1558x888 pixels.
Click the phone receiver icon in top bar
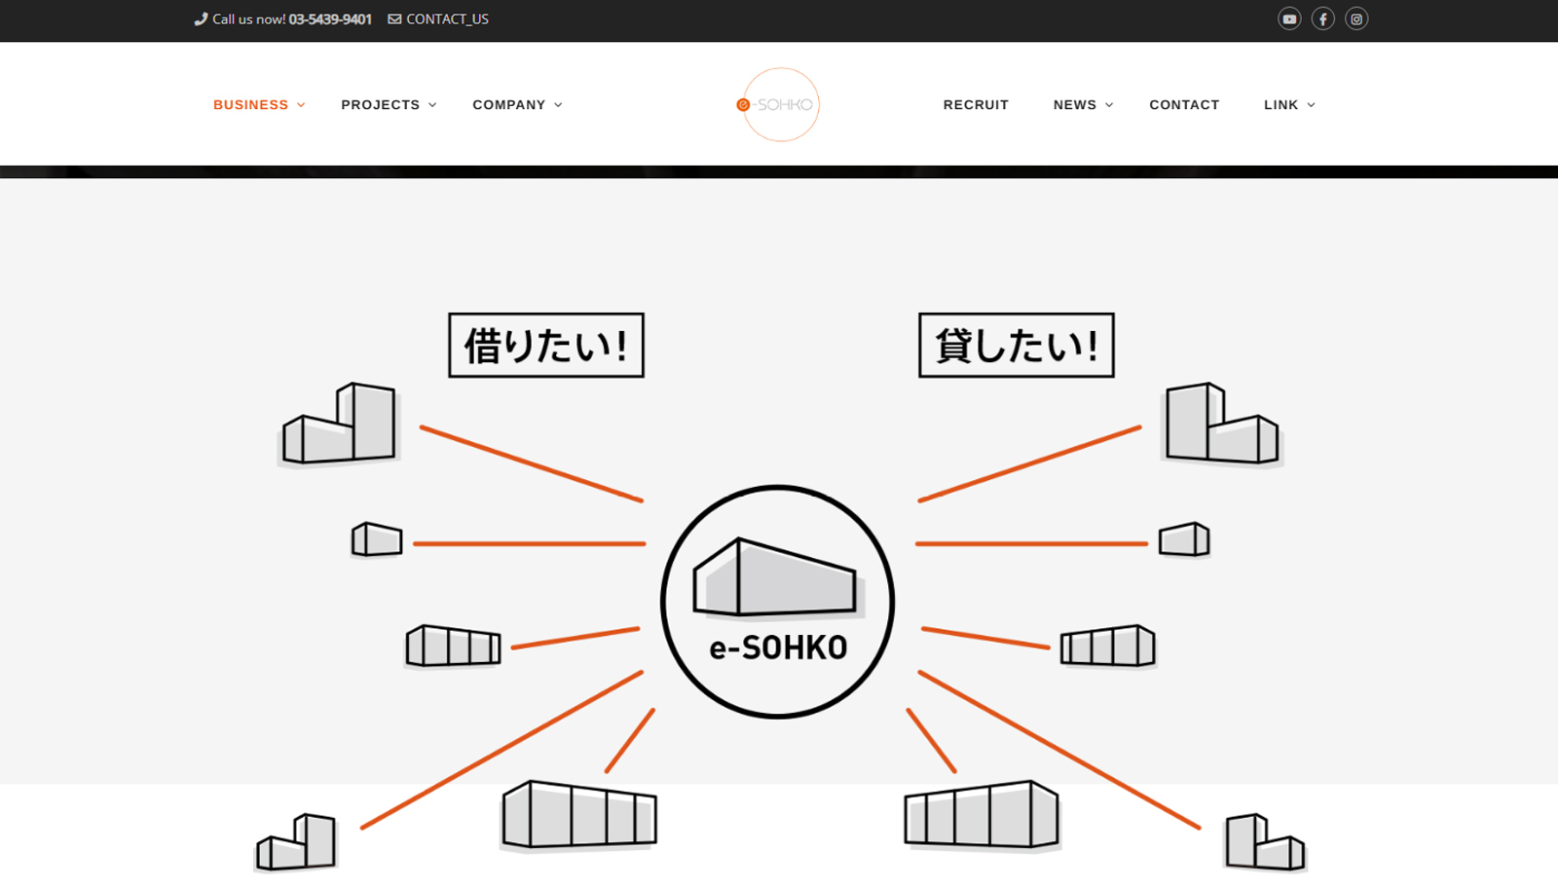(199, 18)
